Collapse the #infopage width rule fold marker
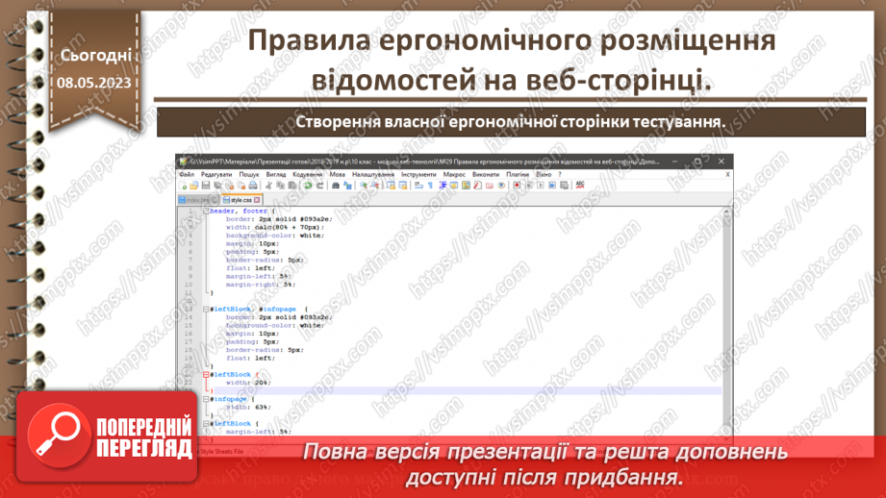886x498 pixels. click(x=208, y=398)
